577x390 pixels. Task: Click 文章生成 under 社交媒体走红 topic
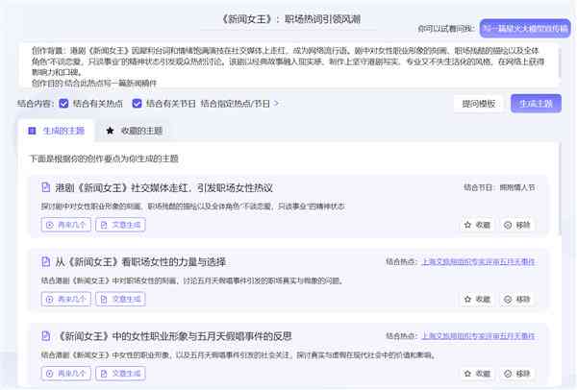point(121,225)
